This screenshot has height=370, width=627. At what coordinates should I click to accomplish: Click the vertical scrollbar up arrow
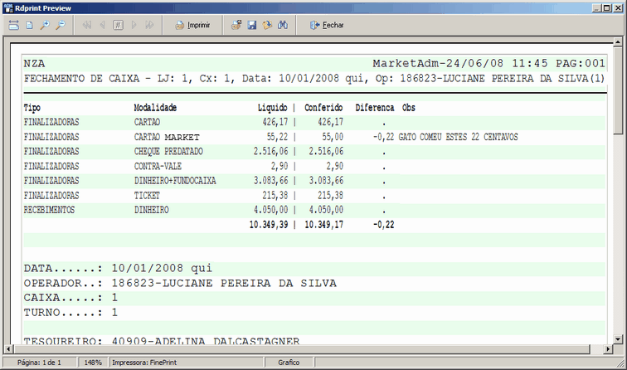click(x=617, y=41)
